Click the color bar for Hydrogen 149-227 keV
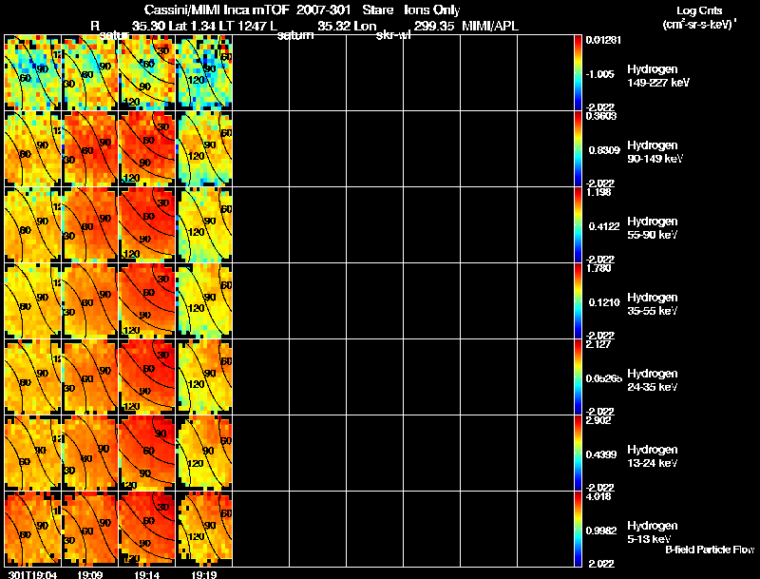Screen dimensions: 760x579 point(578,73)
